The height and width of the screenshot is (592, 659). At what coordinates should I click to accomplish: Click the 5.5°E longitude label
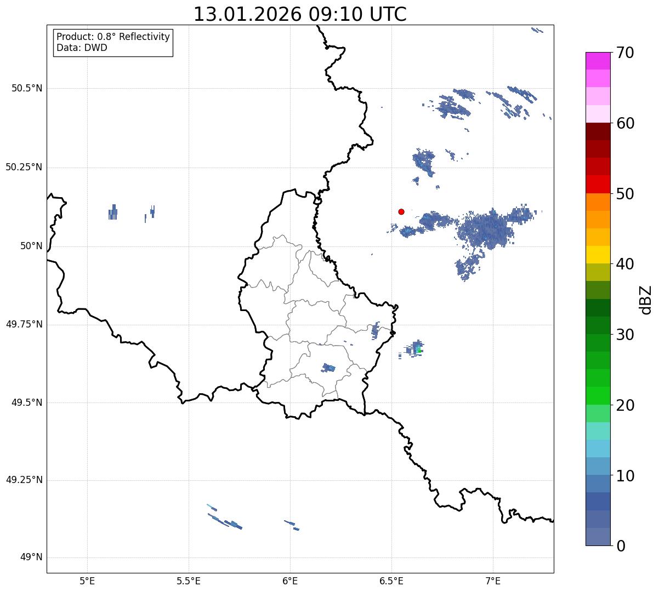[189, 580]
